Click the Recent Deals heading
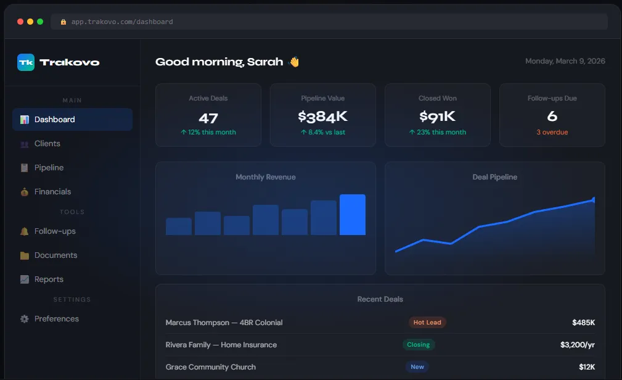 [x=380, y=299]
